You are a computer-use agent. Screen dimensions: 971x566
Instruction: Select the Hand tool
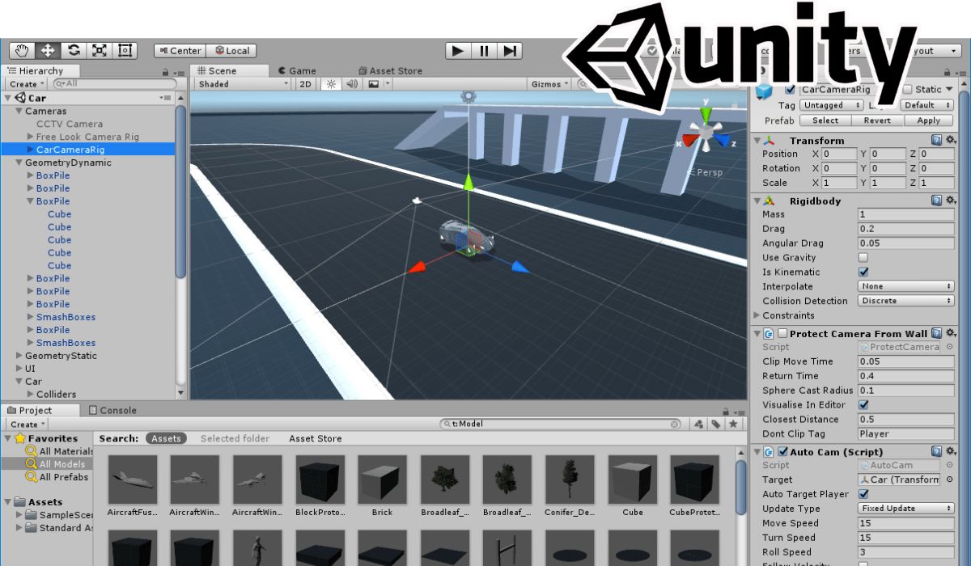pos(22,51)
